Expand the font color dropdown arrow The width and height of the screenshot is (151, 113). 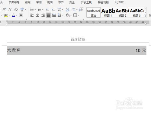(17, 15)
